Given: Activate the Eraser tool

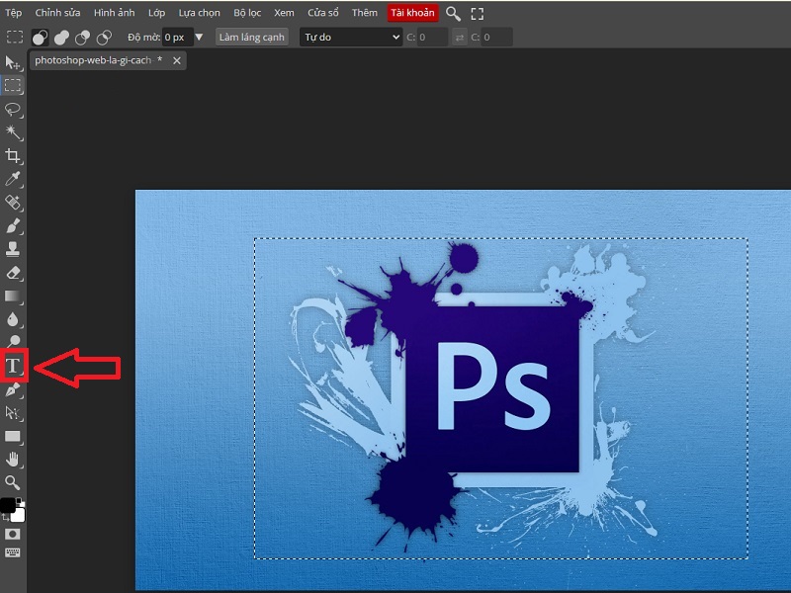Looking at the screenshot, I should click(x=14, y=273).
